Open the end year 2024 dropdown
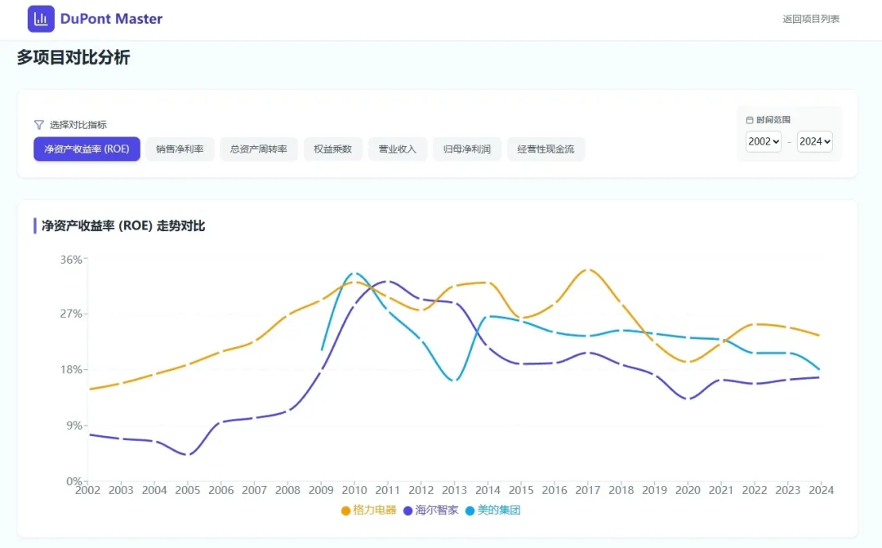Viewport: 882px width, 548px height. (x=814, y=142)
